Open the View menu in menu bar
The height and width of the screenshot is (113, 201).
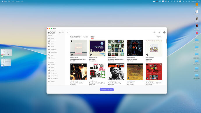(x=13, y=1)
